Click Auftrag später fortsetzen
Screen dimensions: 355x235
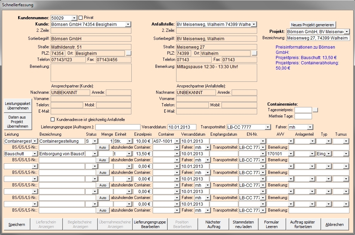pos(302,224)
